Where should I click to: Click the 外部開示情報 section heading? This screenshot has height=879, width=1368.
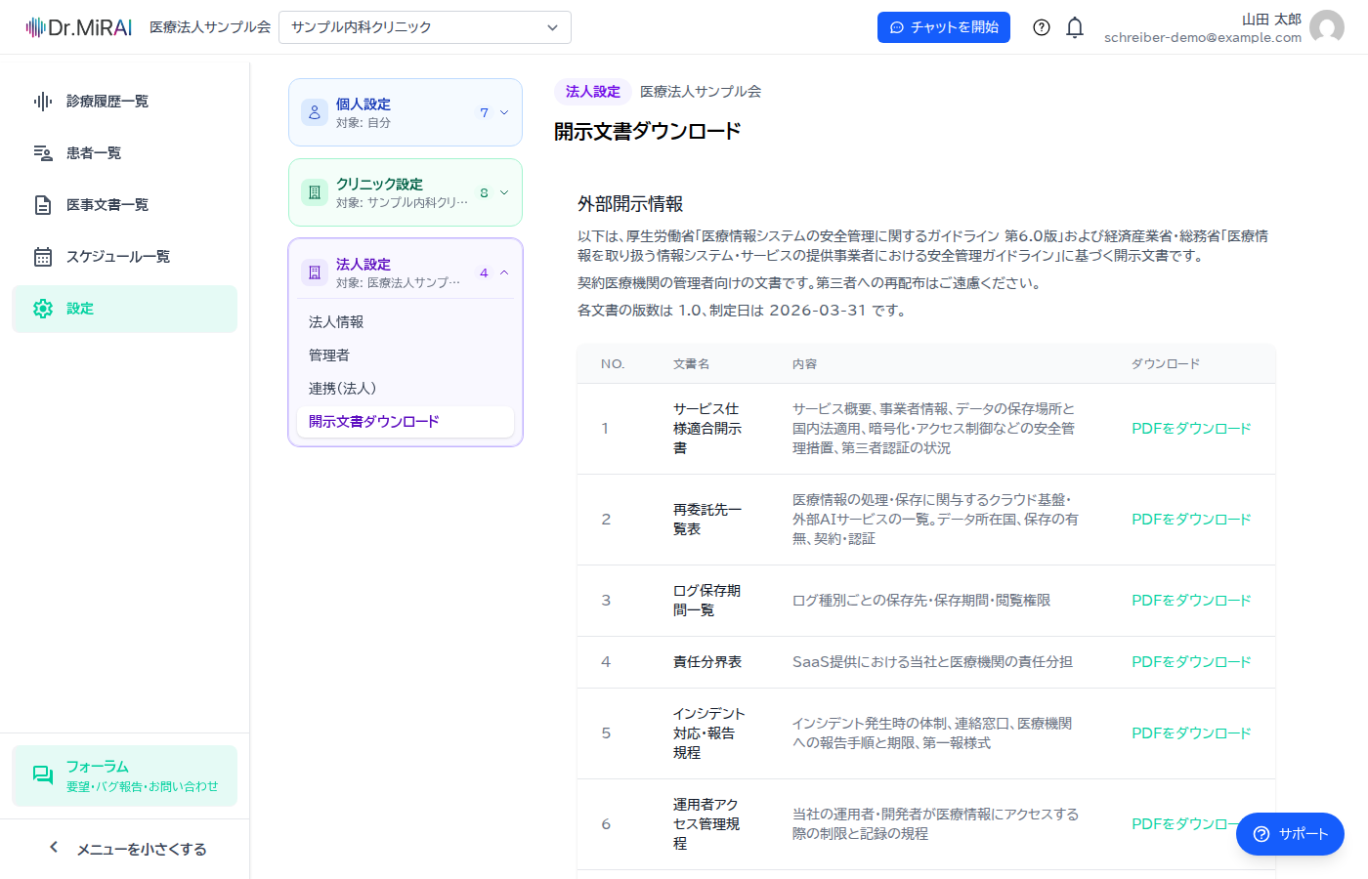point(630,204)
